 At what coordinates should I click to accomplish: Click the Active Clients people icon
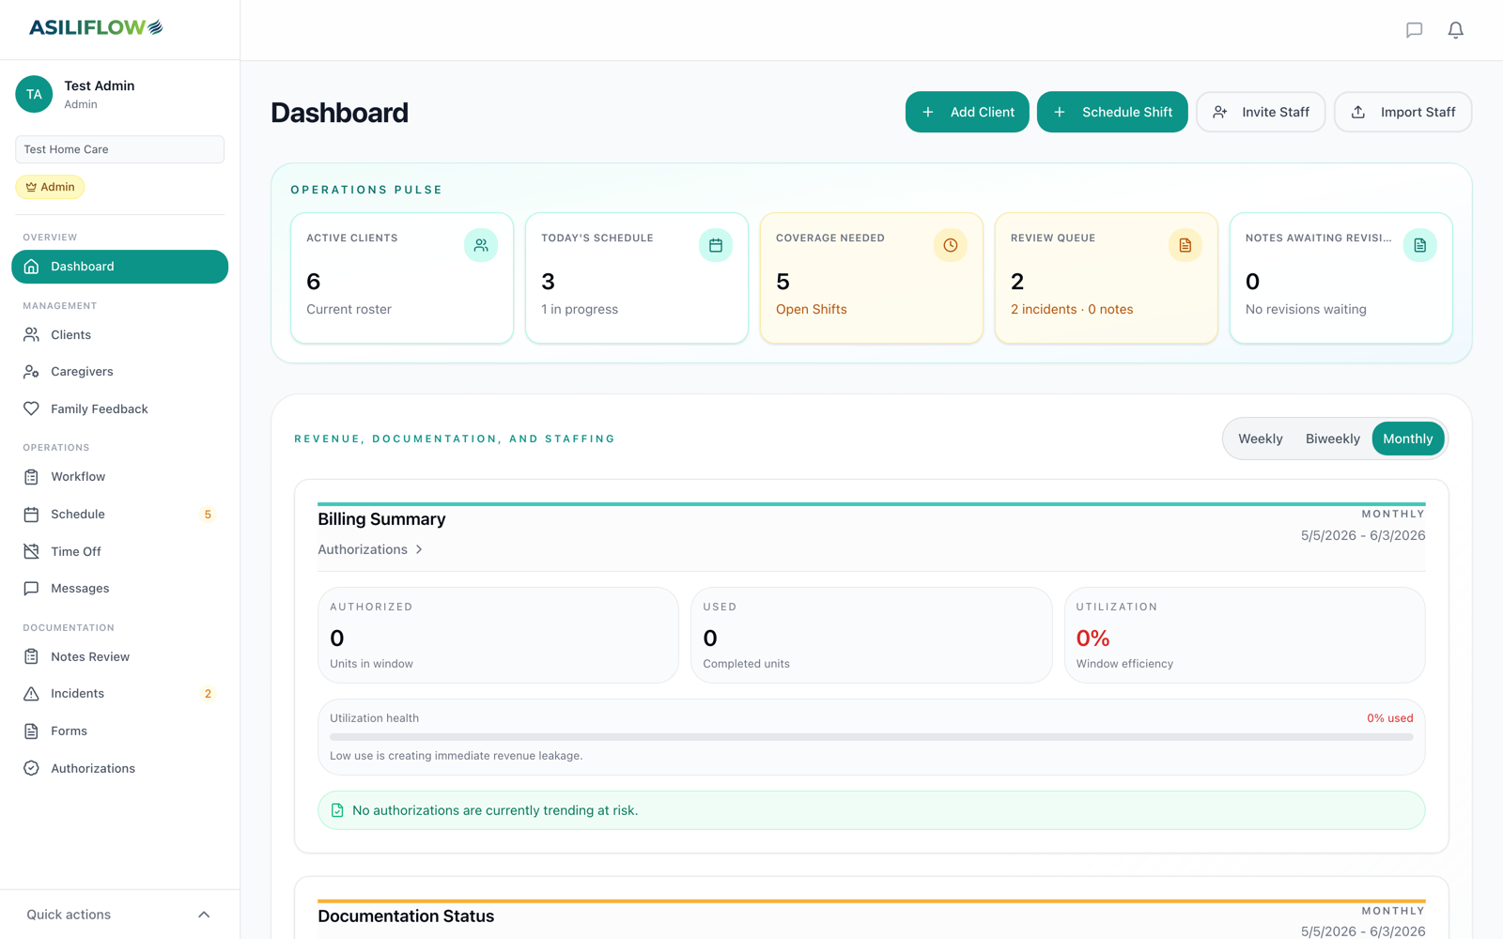point(481,245)
